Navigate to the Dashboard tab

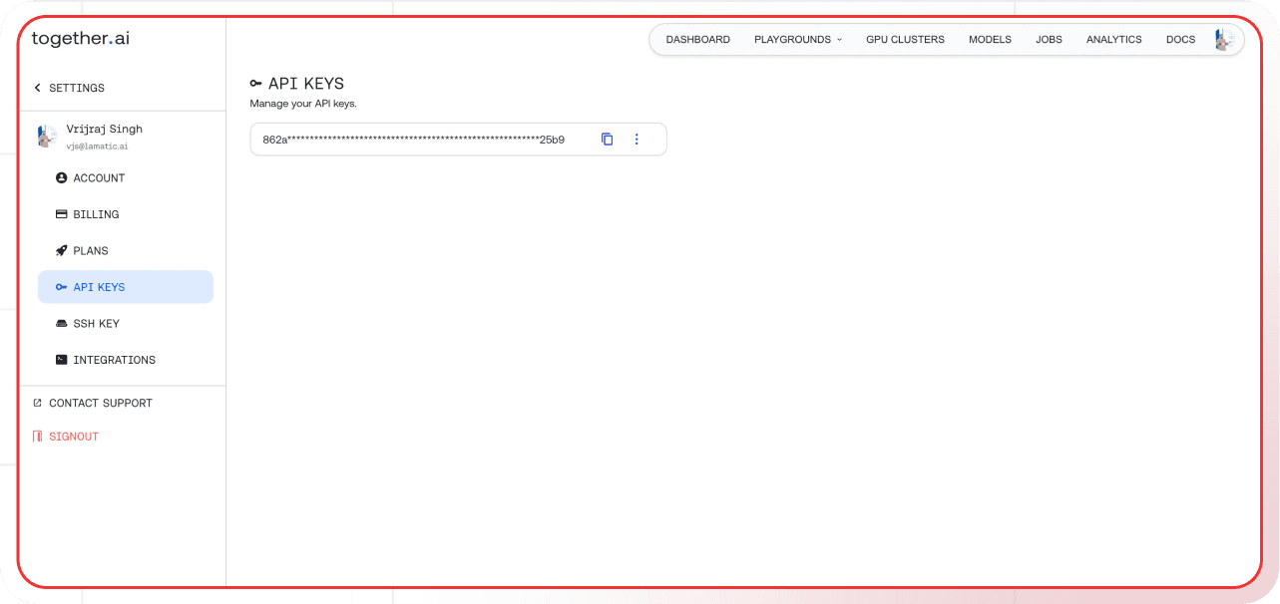pyautogui.click(x=697, y=40)
